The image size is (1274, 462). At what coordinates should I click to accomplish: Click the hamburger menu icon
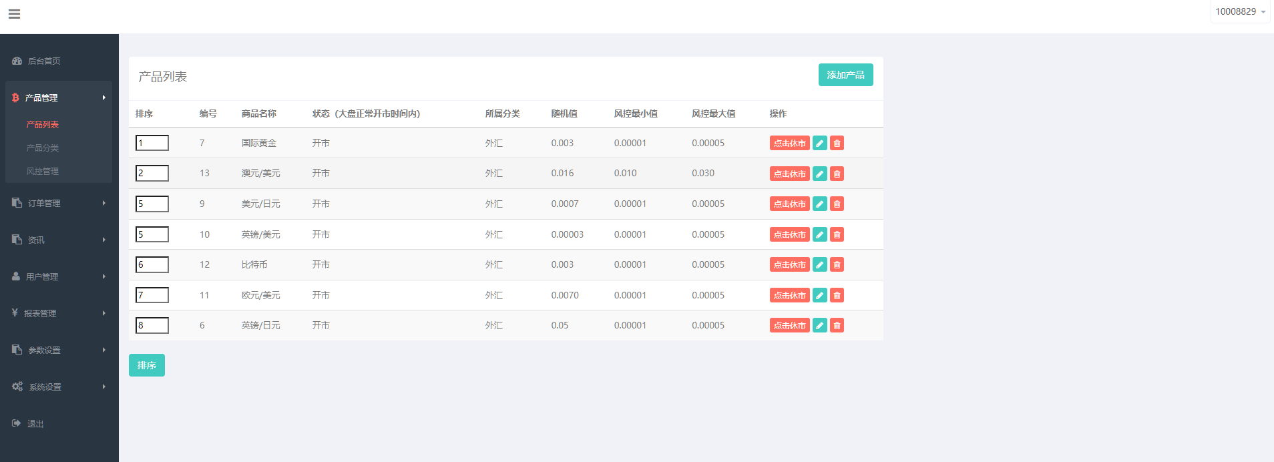[14, 14]
